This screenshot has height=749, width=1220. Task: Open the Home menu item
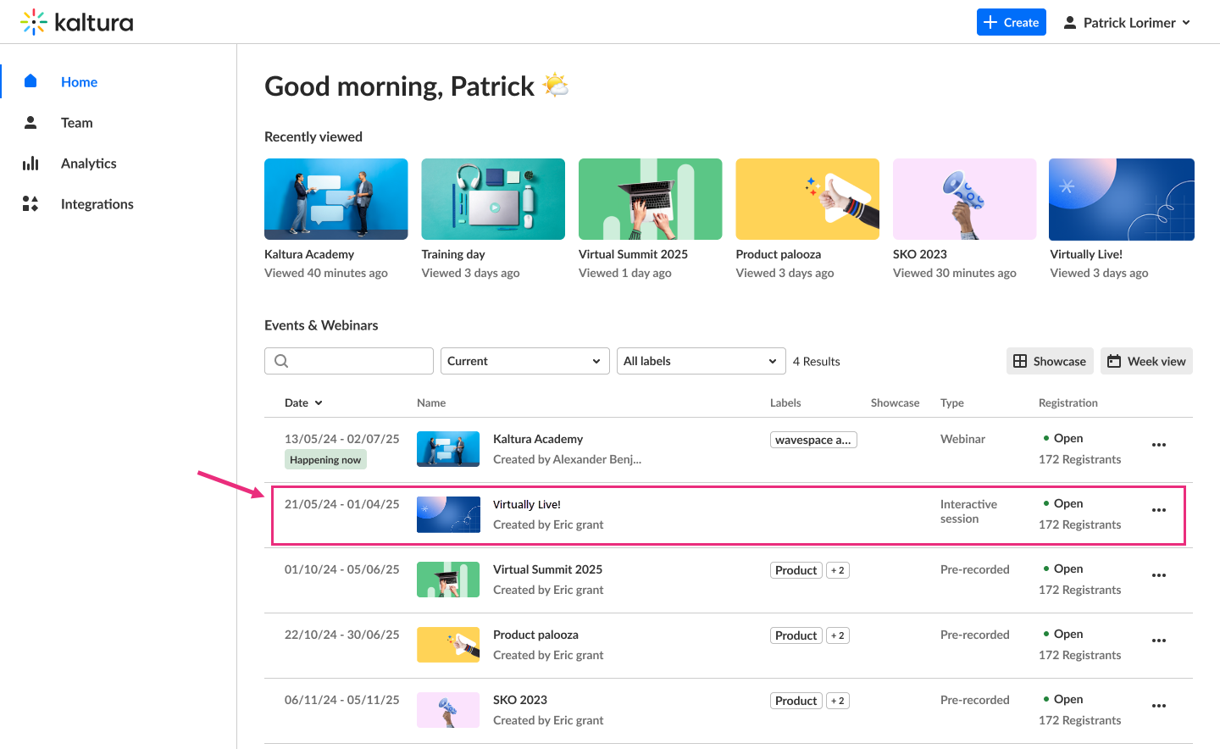[x=79, y=81]
